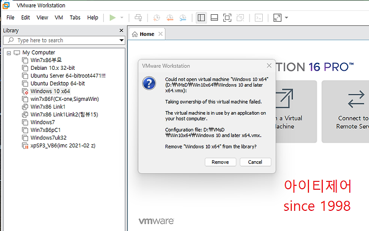Screen dimensions: 369x231
Task: Click the VMware Workstation title bar app icon
Action: click(x=6, y=5)
